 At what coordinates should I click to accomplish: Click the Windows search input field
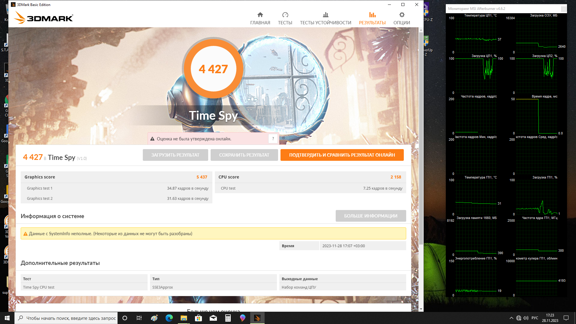70,318
